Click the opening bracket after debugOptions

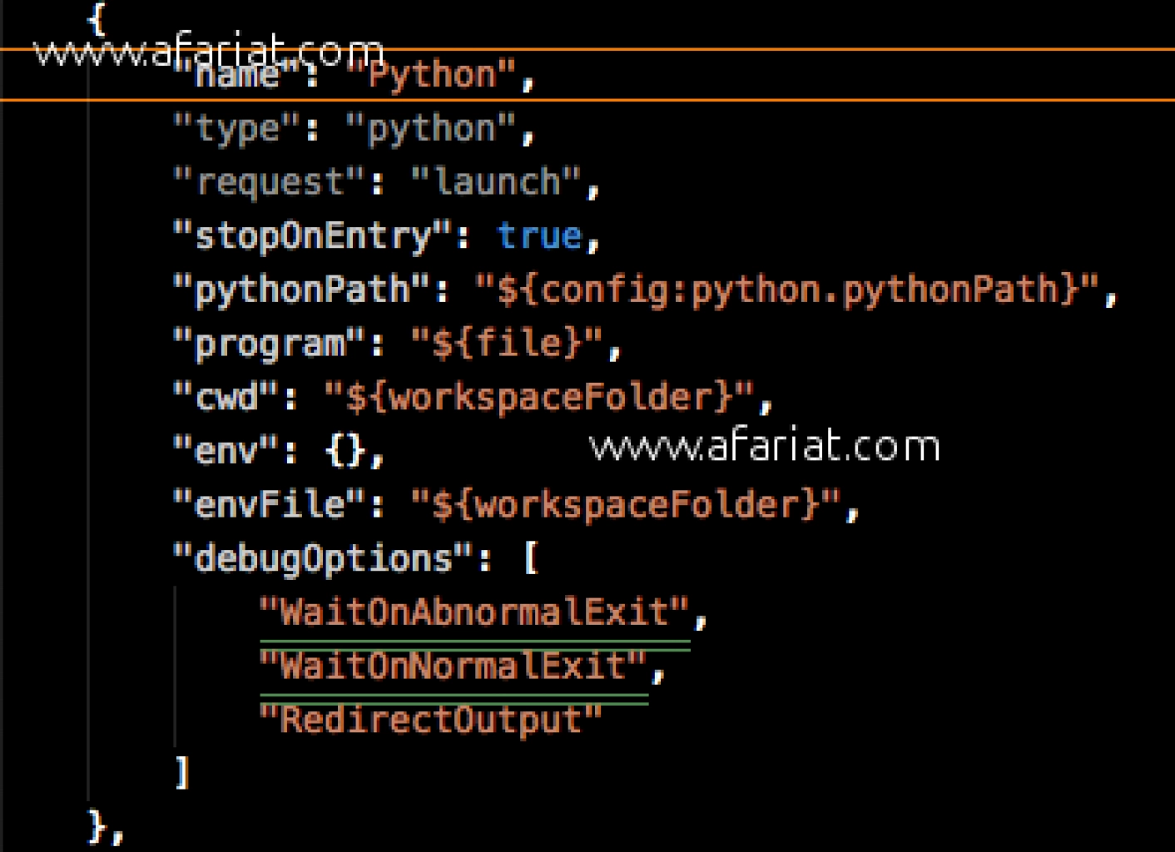click(x=531, y=559)
